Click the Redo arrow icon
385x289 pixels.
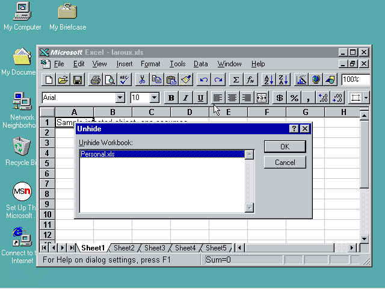[x=218, y=79]
